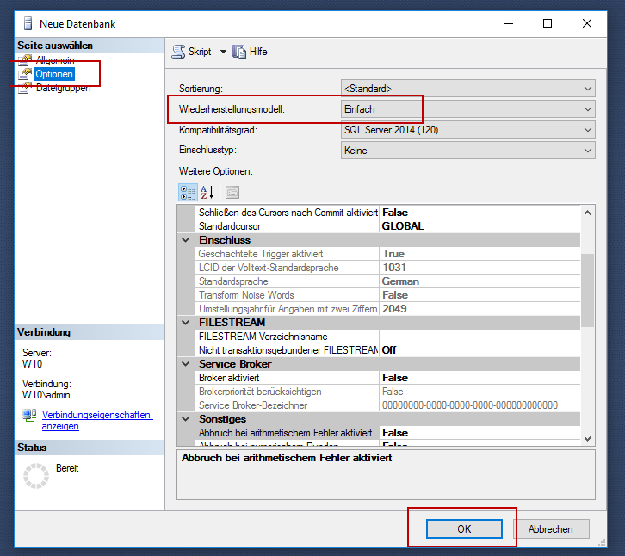This screenshot has height=556, width=625.
Task: Click the FILESTREAM-Verzeichnisname value field
Action: pos(479,337)
